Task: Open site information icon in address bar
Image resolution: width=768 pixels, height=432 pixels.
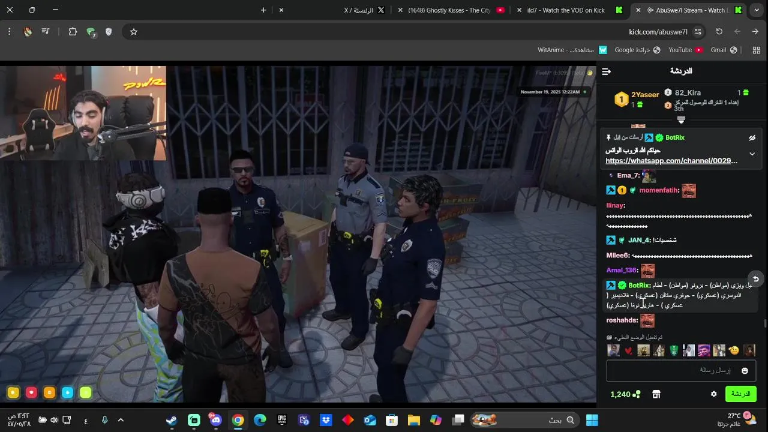Action: click(x=698, y=32)
